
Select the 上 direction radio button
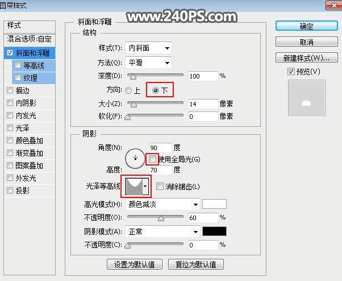(x=128, y=90)
